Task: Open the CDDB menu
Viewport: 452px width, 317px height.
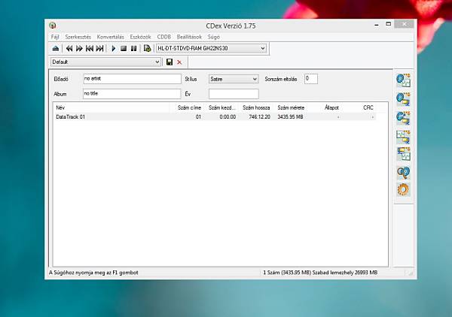Action: point(163,37)
